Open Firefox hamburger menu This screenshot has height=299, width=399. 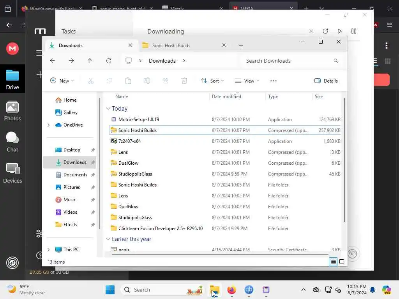[x=390, y=25]
